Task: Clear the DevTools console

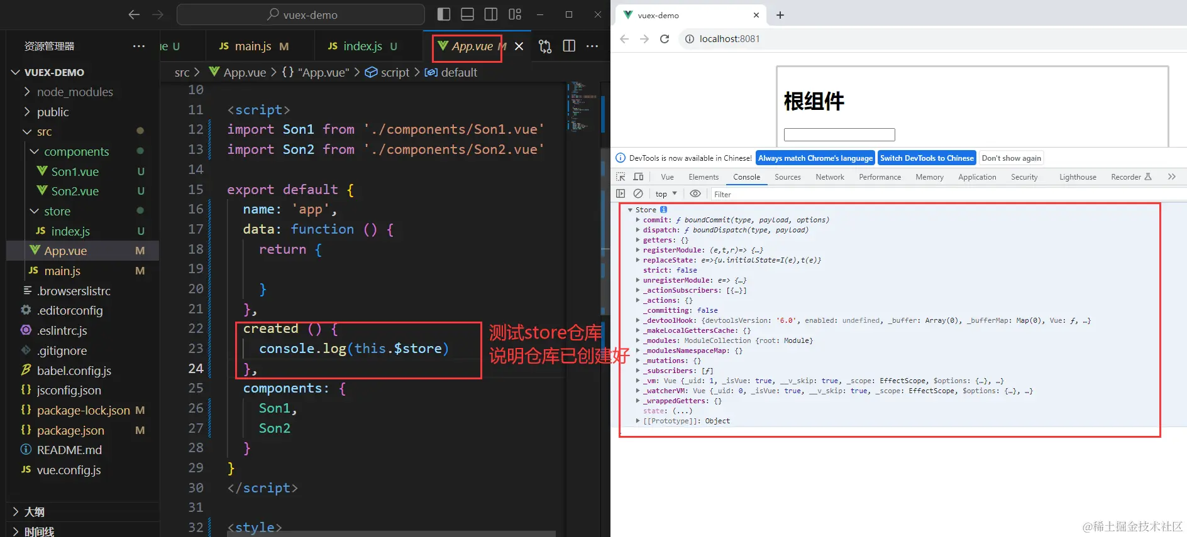Action: (638, 194)
